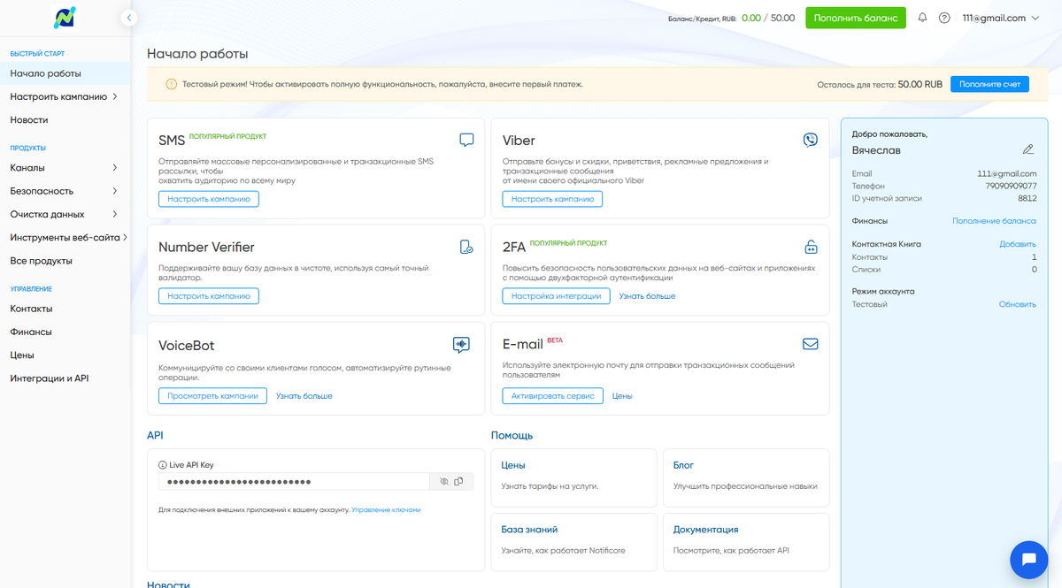Image resolution: width=1062 pixels, height=588 pixels.
Task: Open the Управление ключами link
Action: tap(386, 510)
